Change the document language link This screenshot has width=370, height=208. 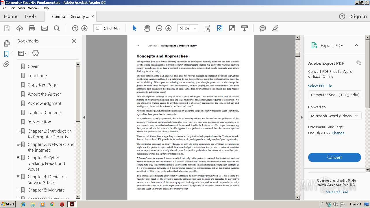coord(338,133)
